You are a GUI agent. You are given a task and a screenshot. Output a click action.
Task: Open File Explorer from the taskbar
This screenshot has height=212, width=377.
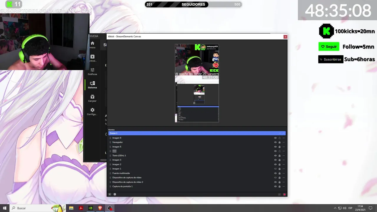71,208
